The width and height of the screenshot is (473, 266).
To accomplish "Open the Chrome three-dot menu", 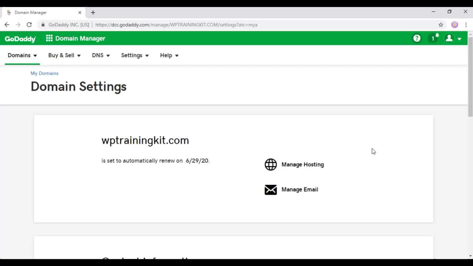I will 466,25.
